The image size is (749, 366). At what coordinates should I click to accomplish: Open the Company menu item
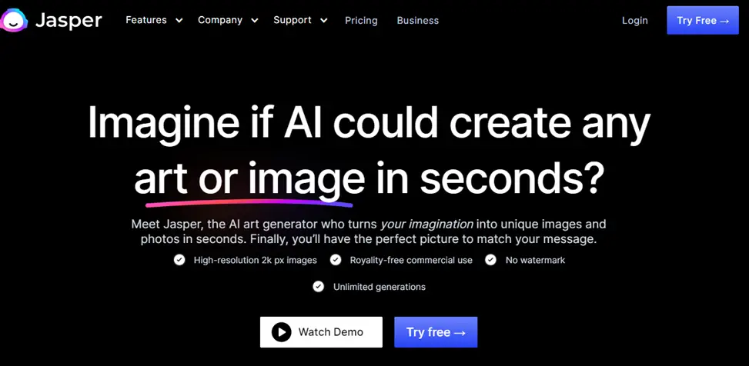[220, 20]
